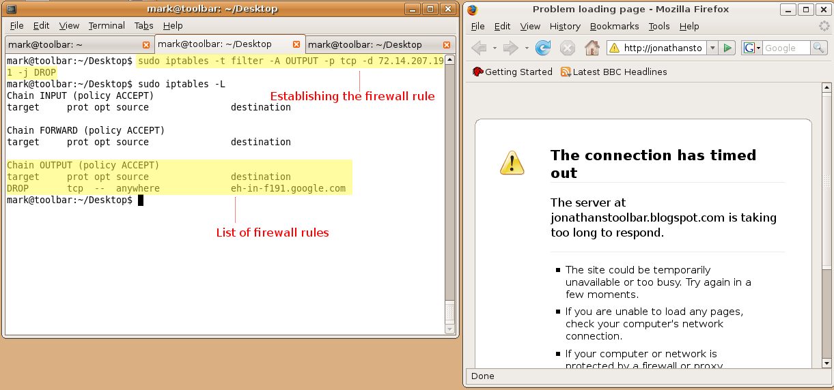Open Latest BBC Headlines bookmark

pos(614,72)
